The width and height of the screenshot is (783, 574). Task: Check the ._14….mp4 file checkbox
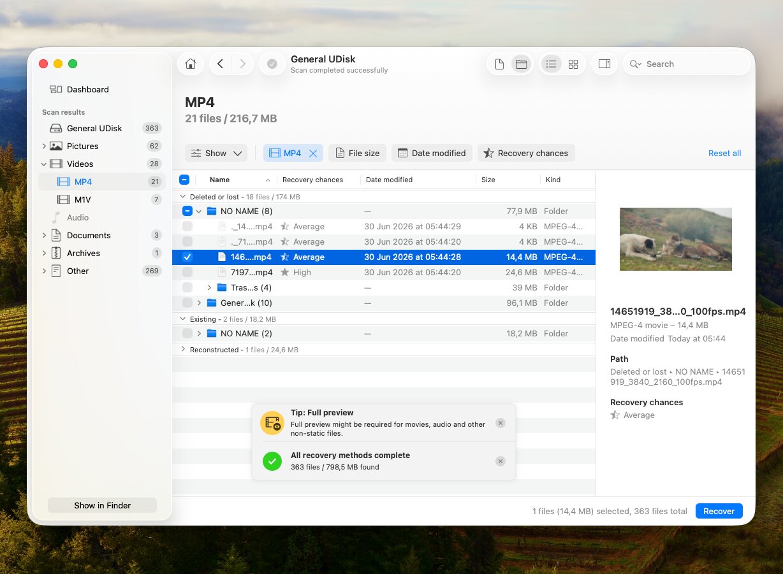[187, 226]
